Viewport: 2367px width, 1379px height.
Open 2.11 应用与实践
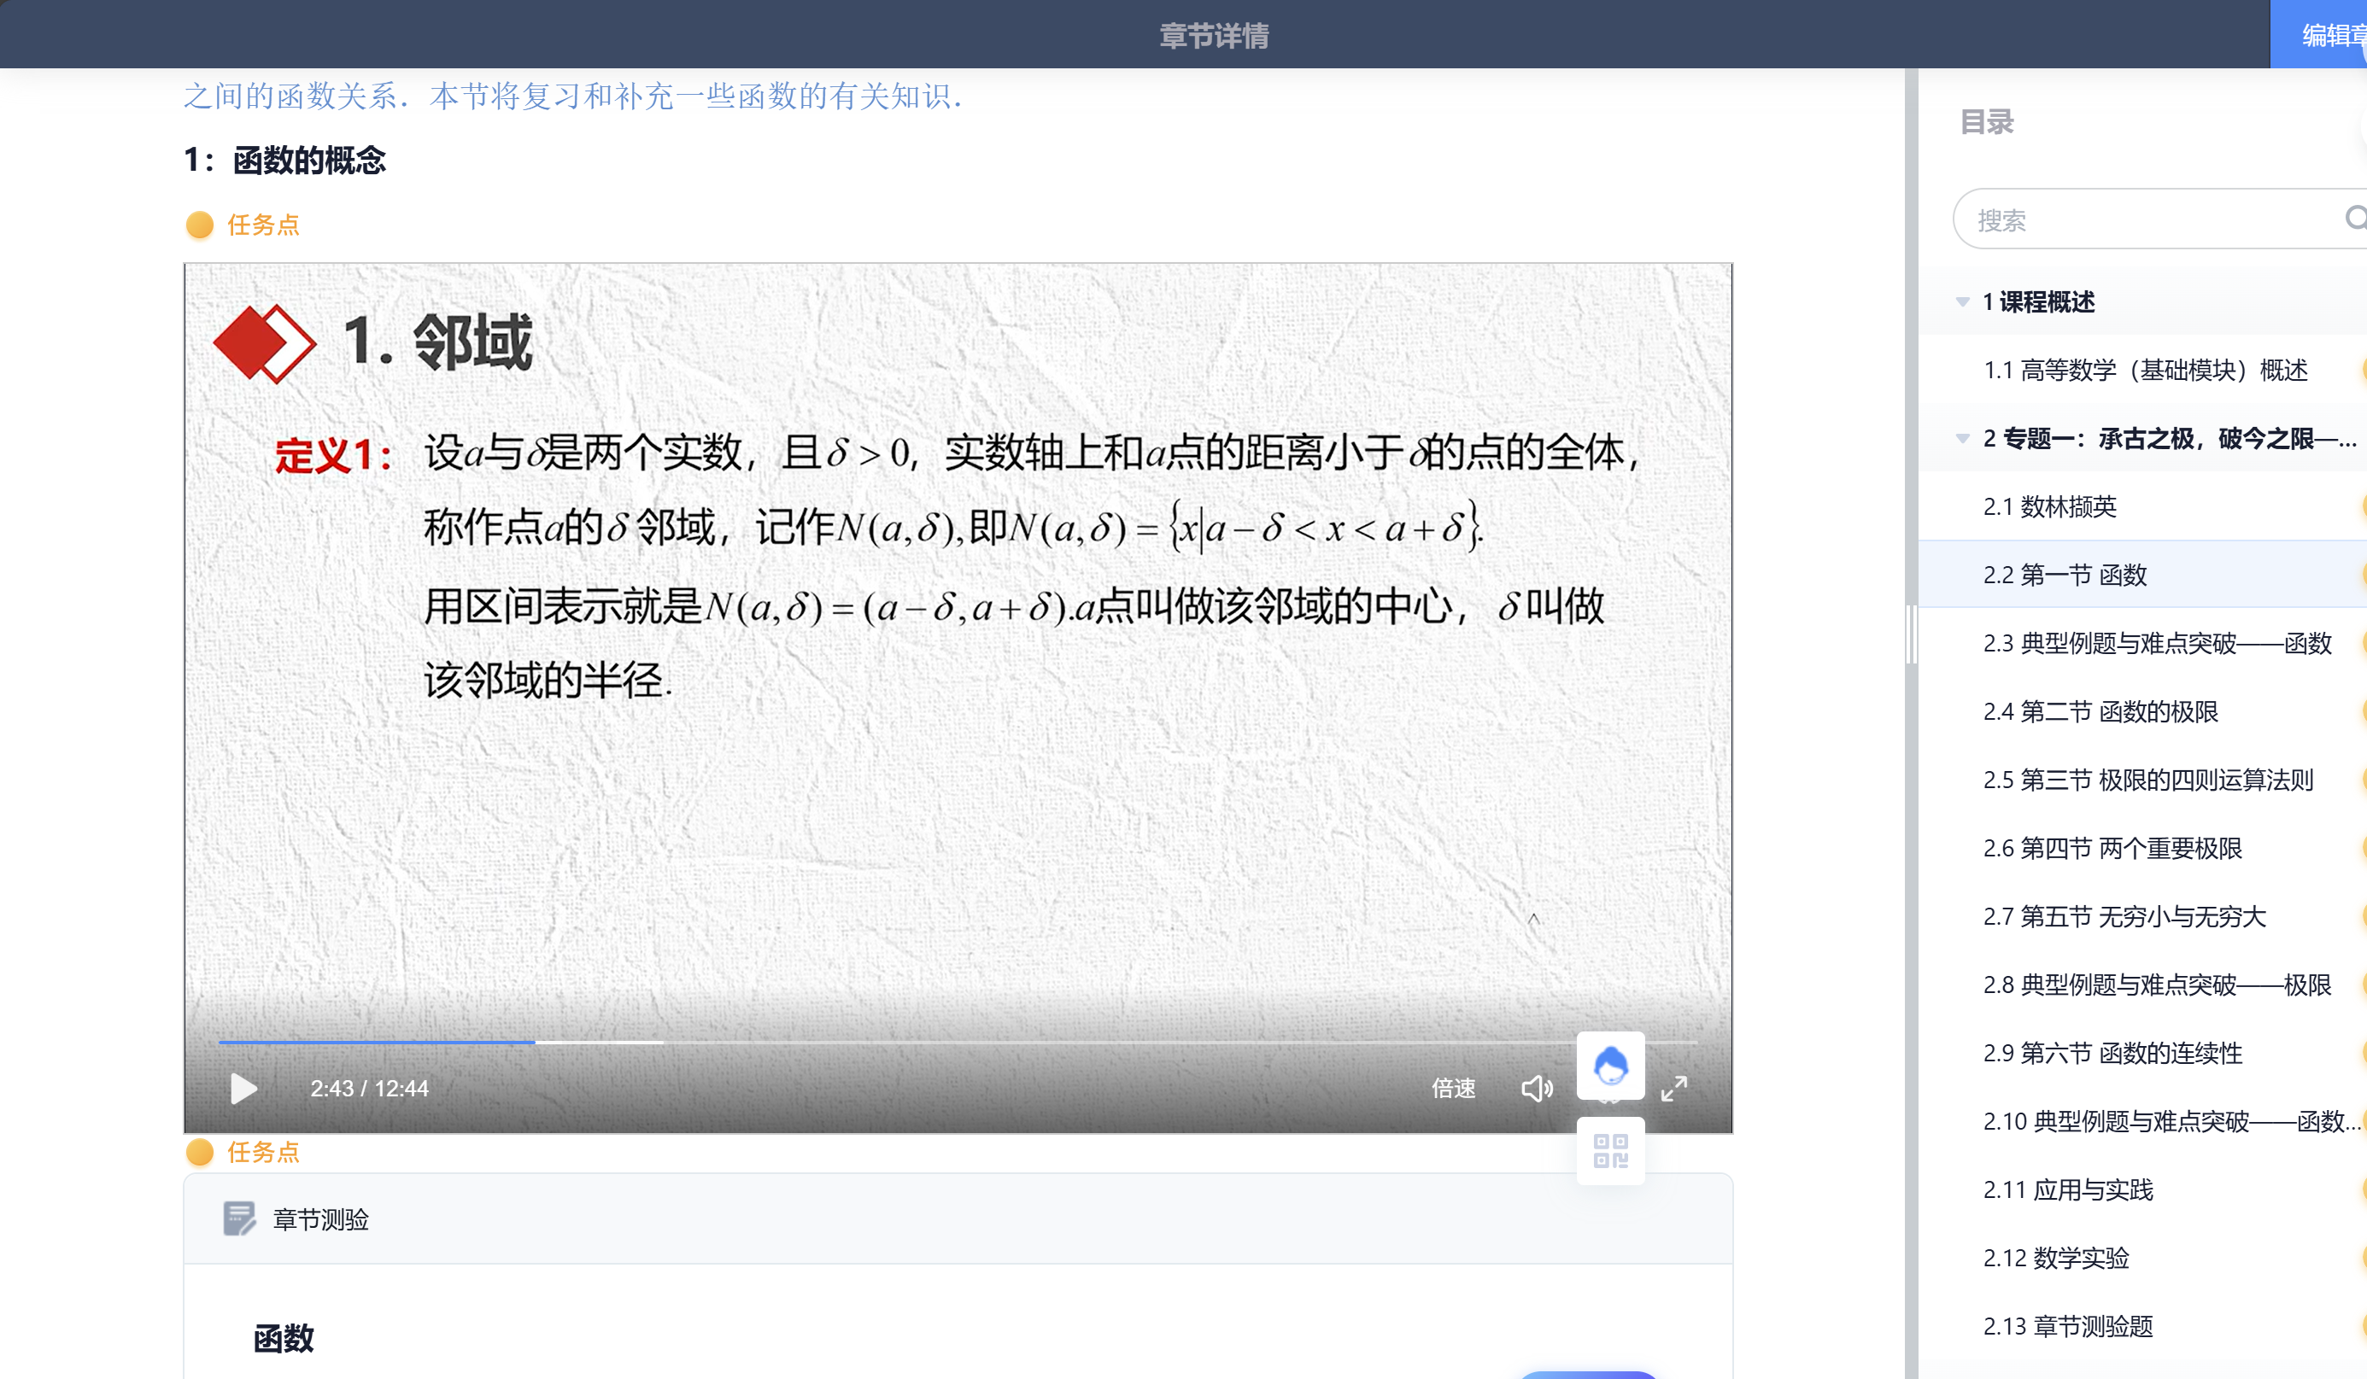pyautogui.click(x=2067, y=1190)
